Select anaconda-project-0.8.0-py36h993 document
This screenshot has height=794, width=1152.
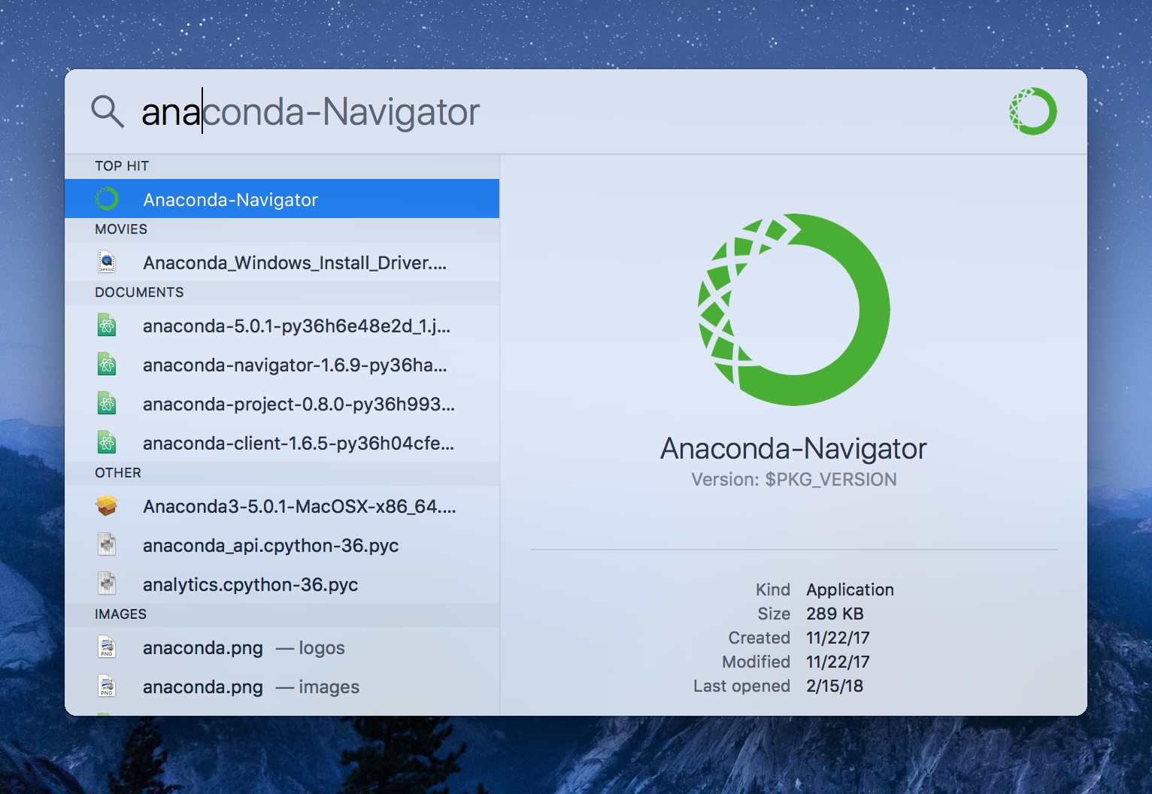282,403
